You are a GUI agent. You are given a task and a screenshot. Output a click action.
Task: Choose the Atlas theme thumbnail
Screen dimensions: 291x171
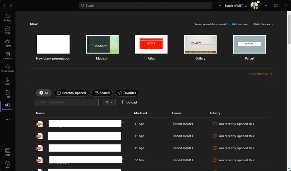[151, 44]
